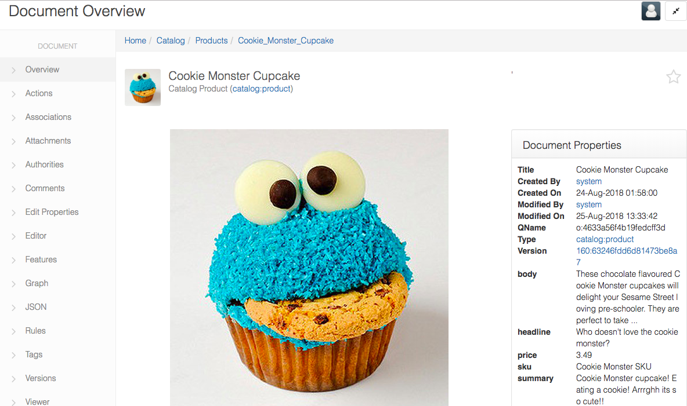Open the Catalog breadcrumb link
The height and width of the screenshot is (406, 687).
coord(171,41)
